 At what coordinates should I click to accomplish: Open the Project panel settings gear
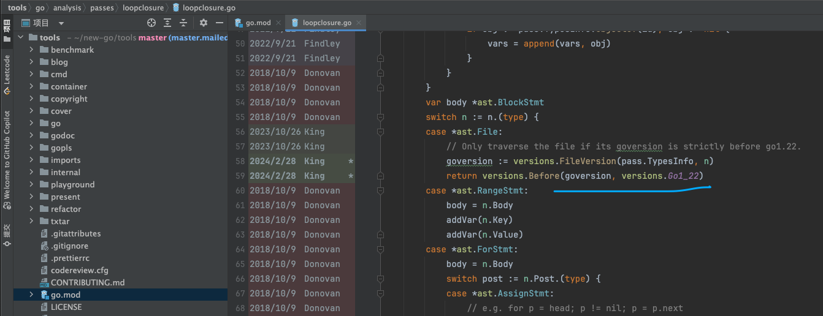[204, 23]
